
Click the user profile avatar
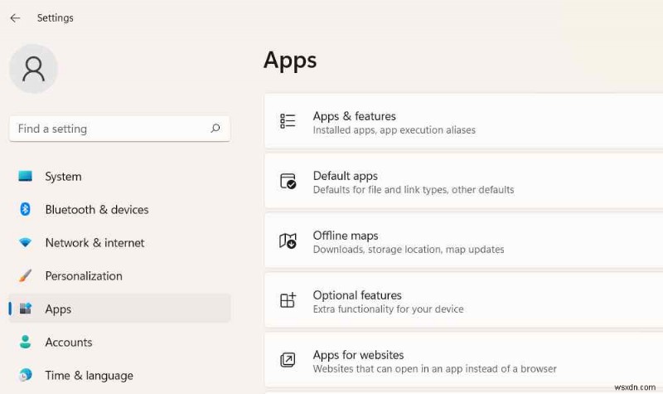coord(33,69)
